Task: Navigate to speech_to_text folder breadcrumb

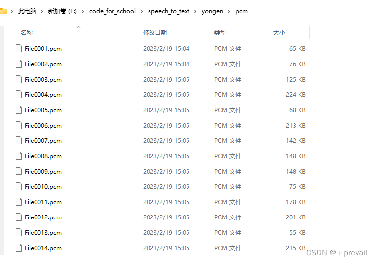Action: click(x=169, y=11)
